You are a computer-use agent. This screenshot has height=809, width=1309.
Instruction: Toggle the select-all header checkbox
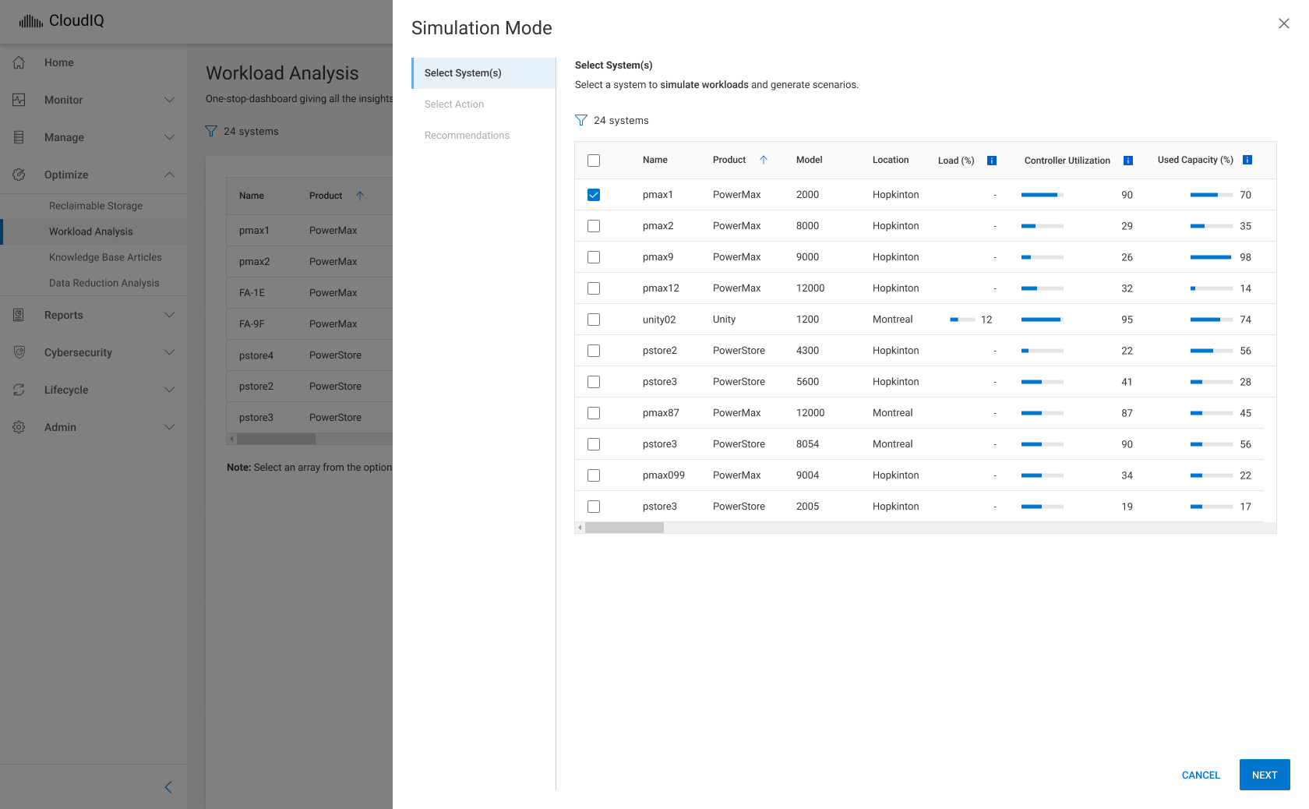pyautogui.click(x=594, y=161)
